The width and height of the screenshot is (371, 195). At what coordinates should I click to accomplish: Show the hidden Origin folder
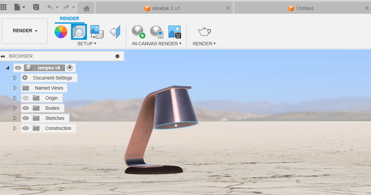[26, 98]
